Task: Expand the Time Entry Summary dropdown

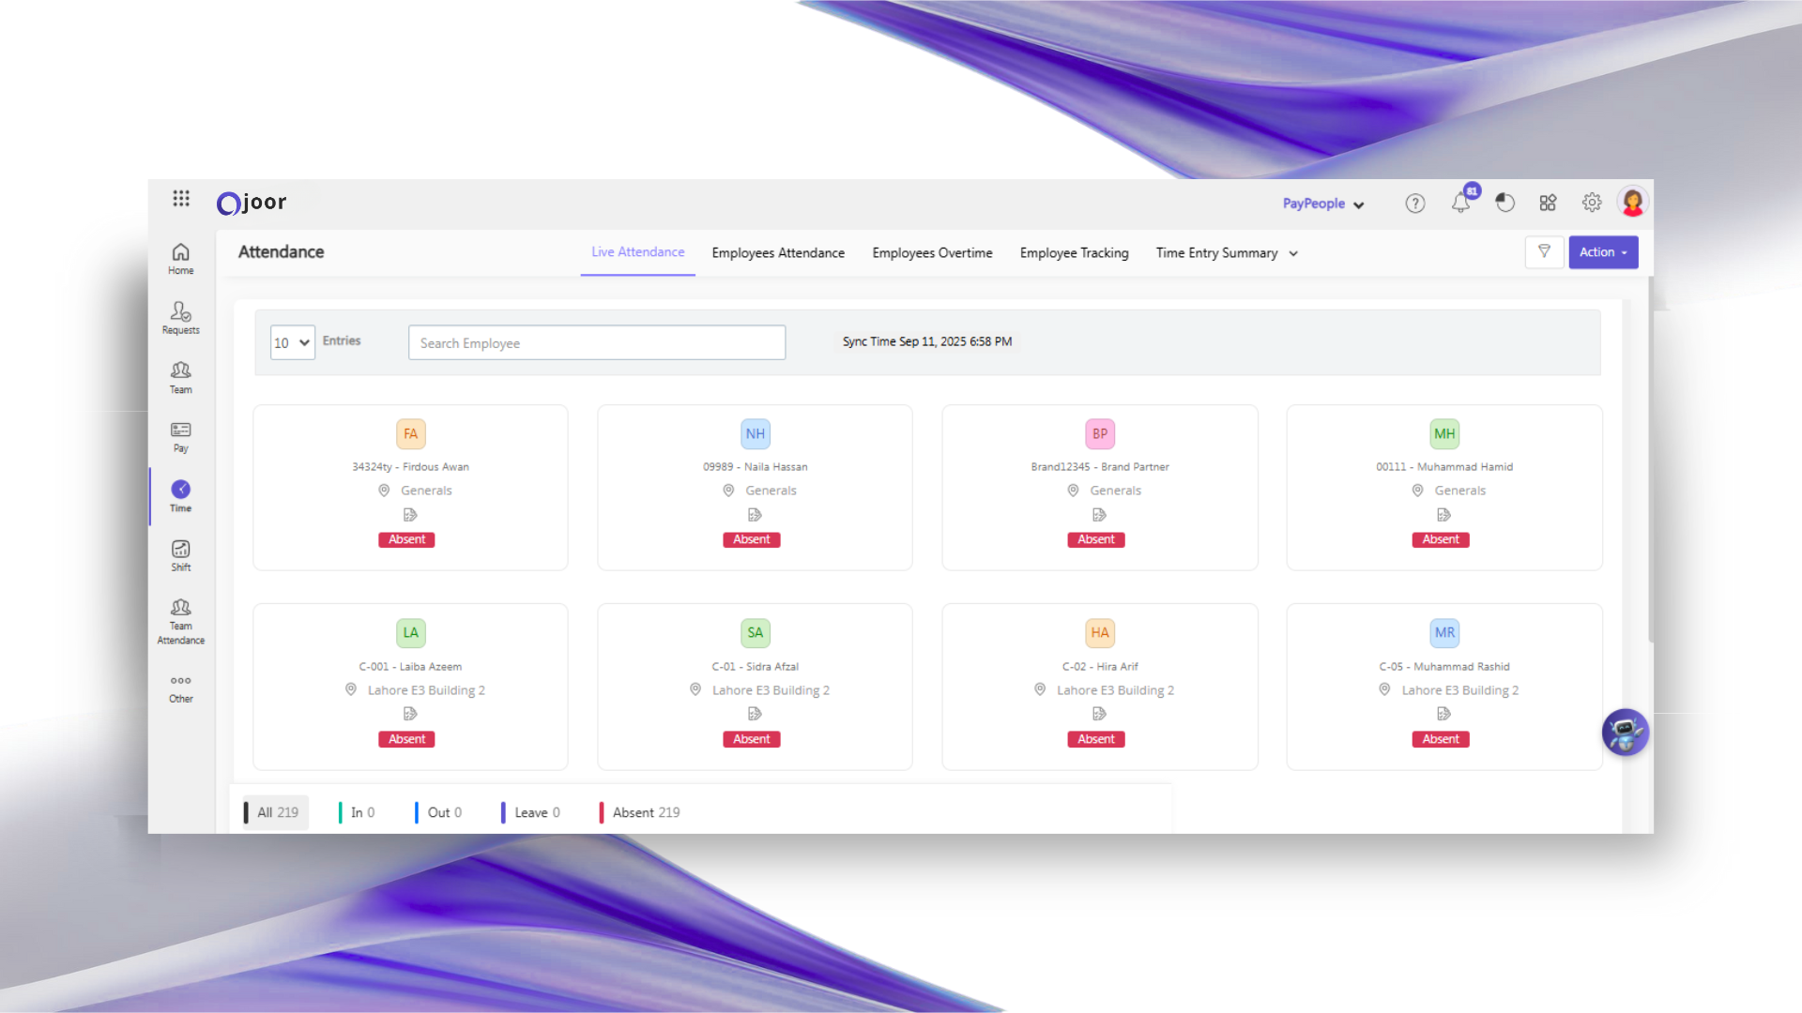Action: (x=1227, y=253)
